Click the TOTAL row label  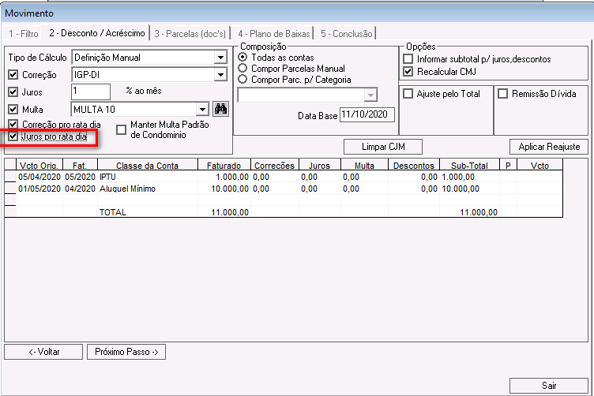(112, 212)
